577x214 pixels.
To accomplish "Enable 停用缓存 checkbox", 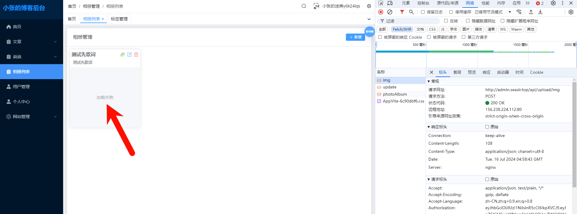I will click(x=451, y=12).
